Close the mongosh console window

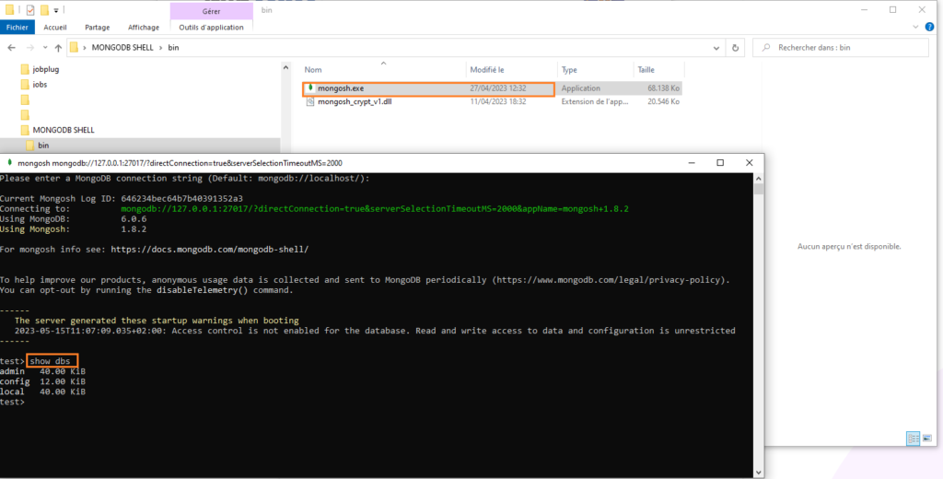click(749, 162)
